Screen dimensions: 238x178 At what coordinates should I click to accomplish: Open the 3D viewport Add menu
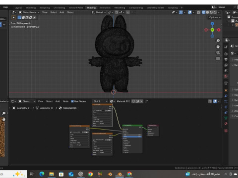[62, 12]
